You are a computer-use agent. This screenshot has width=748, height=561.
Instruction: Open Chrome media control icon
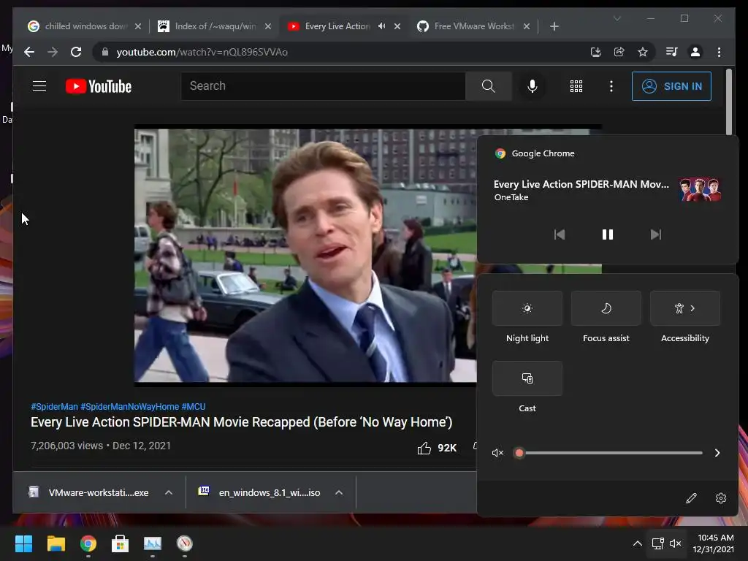[x=672, y=52]
